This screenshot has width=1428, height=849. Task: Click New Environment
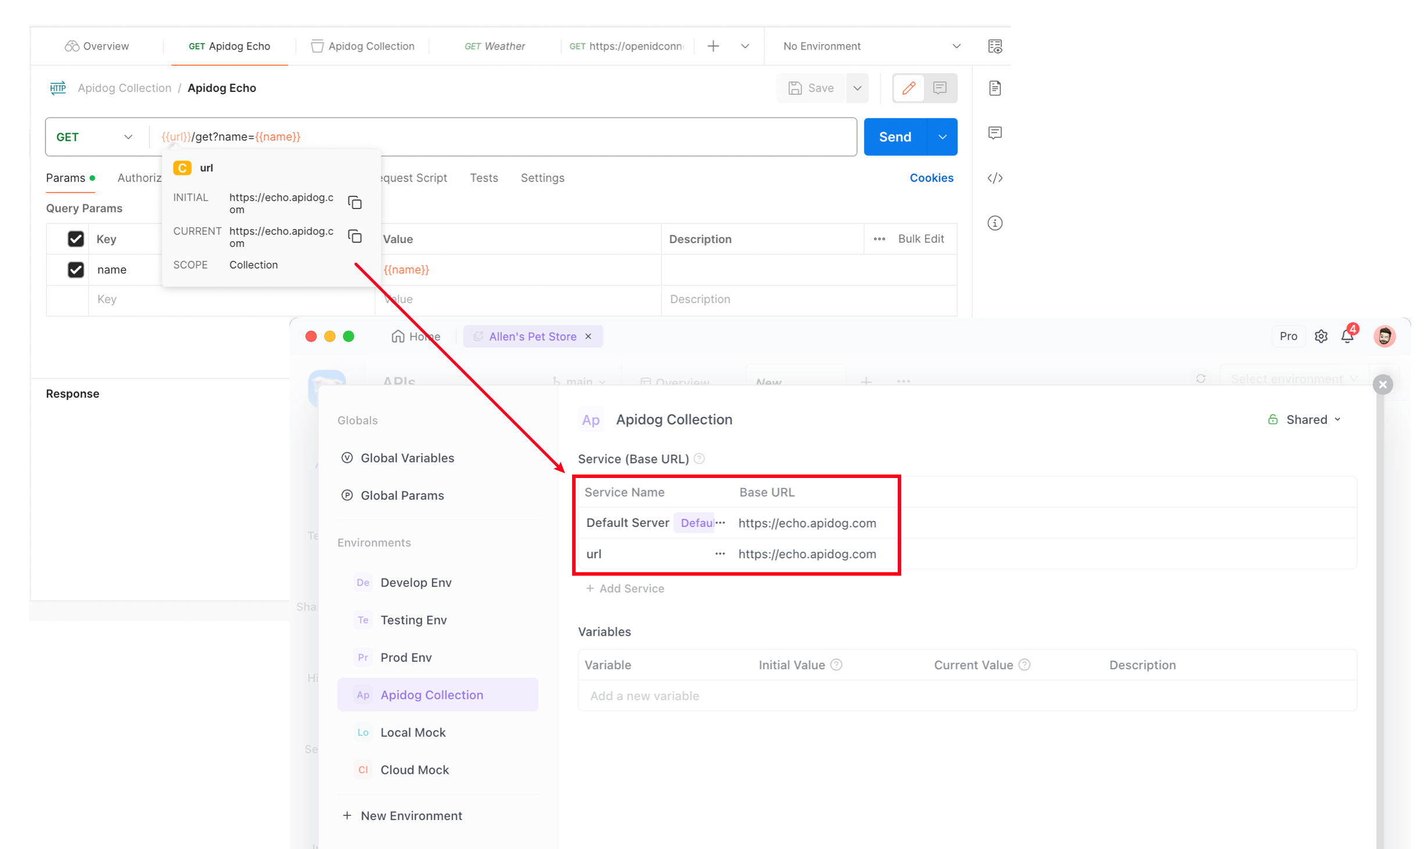pyautogui.click(x=403, y=816)
